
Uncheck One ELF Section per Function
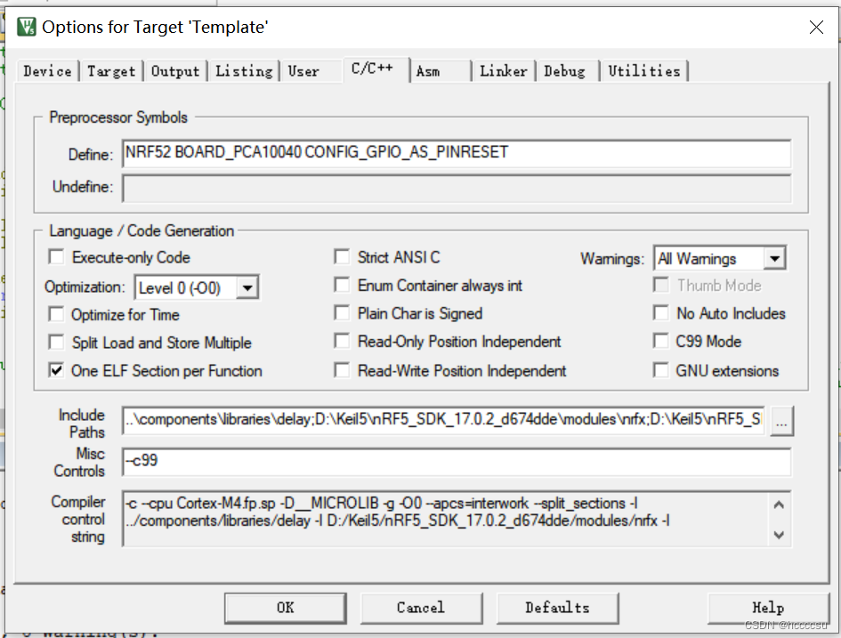pyautogui.click(x=56, y=370)
